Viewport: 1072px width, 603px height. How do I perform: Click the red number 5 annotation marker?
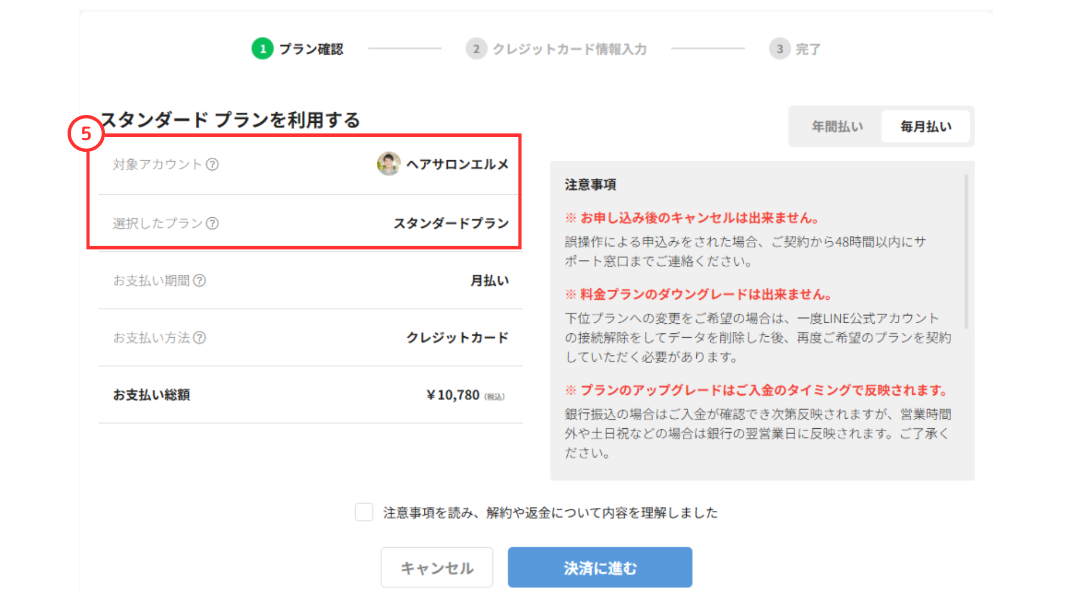tap(86, 133)
